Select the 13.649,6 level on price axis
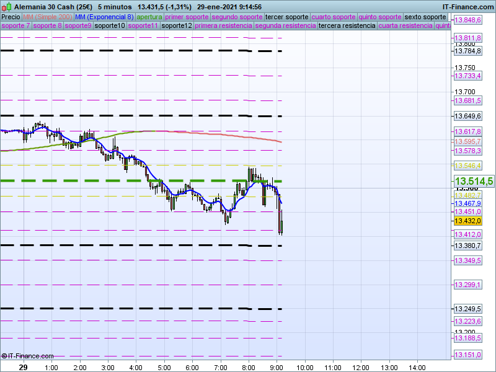Screen dimensions: 496x372 click(x=468, y=116)
